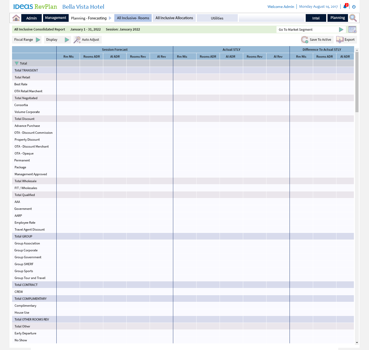Open the Management menu
The width and height of the screenshot is (369, 350).
pyautogui.click(x=56, y=18)
